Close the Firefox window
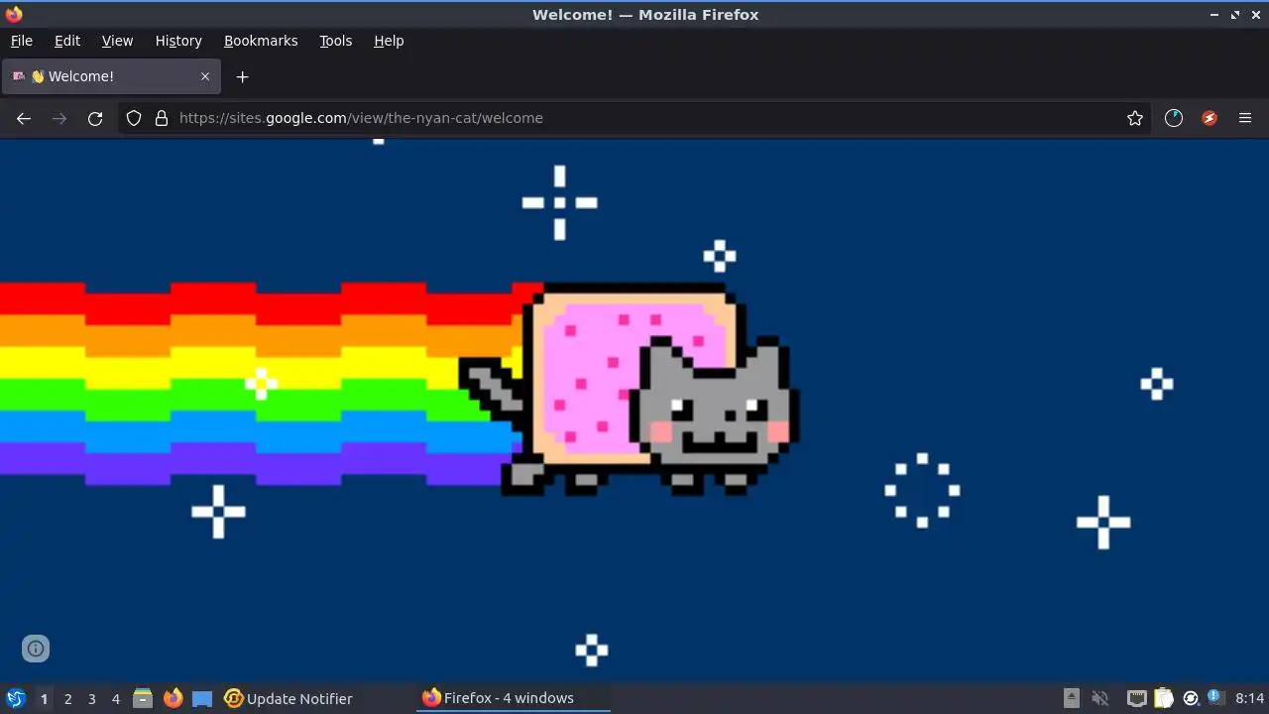Screen dimensions: 1269x714 (1255, 15)
